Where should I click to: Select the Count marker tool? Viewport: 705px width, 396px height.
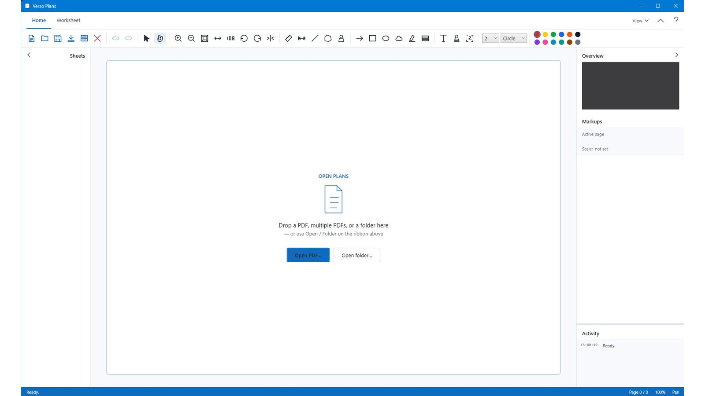(341, 38)
